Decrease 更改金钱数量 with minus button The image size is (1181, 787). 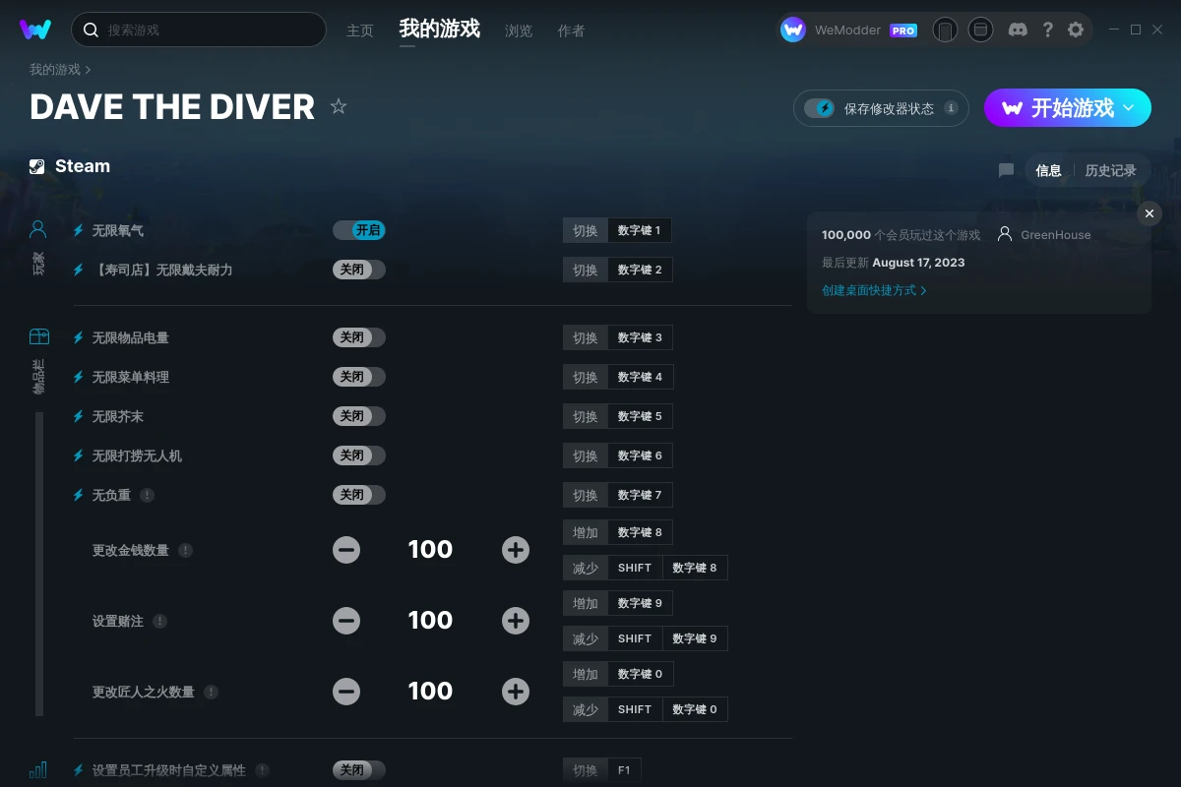point(346,550)
